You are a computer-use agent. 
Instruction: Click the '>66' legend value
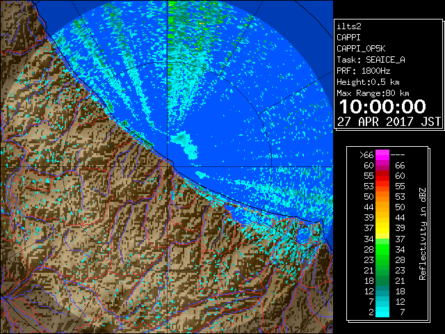pyautogui.click(x=366, y=155)
